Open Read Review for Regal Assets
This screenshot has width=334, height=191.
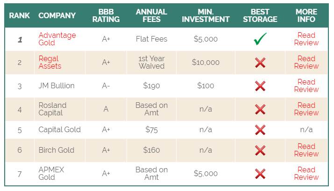click(306, 63)
